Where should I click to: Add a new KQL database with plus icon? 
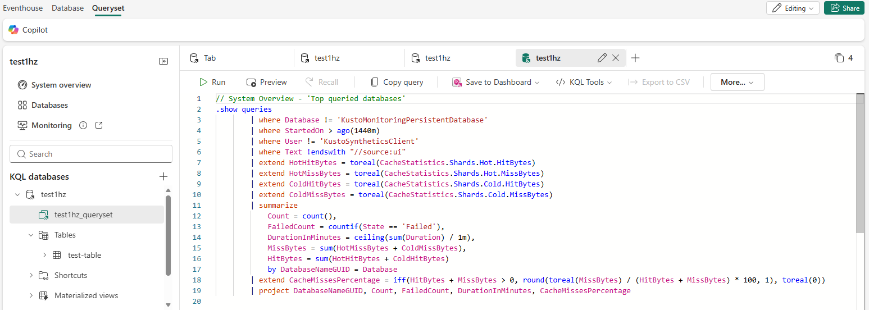click(163, 176)
